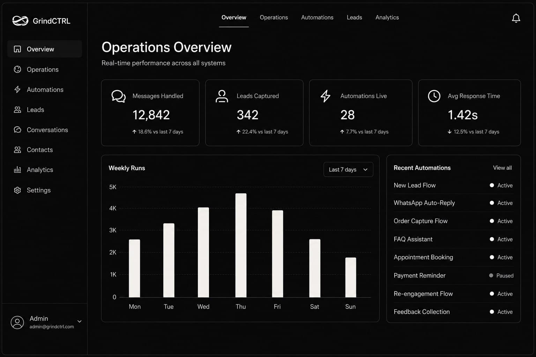Click the Analytics bar-chart sidebar icon
Screen dimensions: 536x357
coord(17,170)
